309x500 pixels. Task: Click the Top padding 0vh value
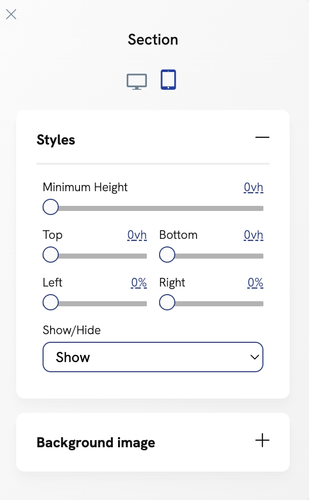pyautogui.click(x=137, y=235)
